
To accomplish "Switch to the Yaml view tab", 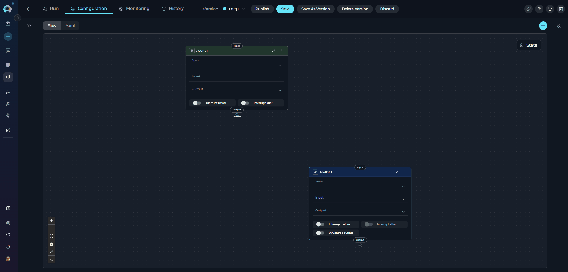I will click(70, 26).
